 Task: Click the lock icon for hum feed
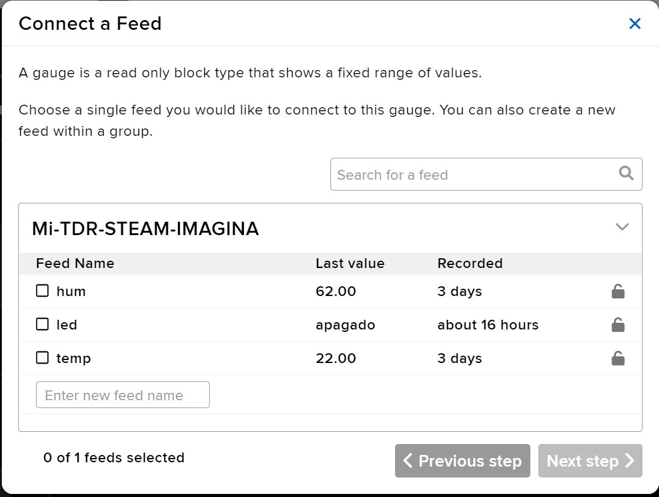coord(618,291)
